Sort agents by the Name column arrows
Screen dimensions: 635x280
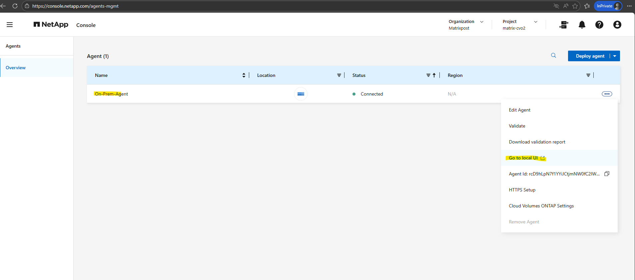click(x=244, y=75)
